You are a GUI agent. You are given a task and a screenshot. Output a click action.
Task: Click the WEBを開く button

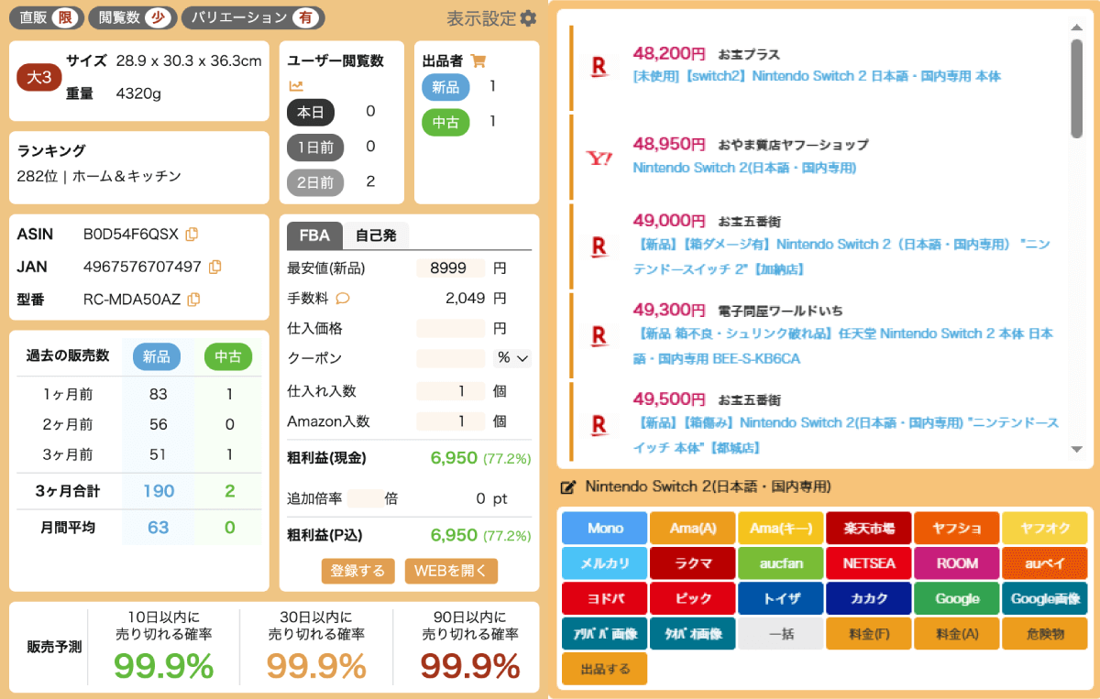[451, 571]
